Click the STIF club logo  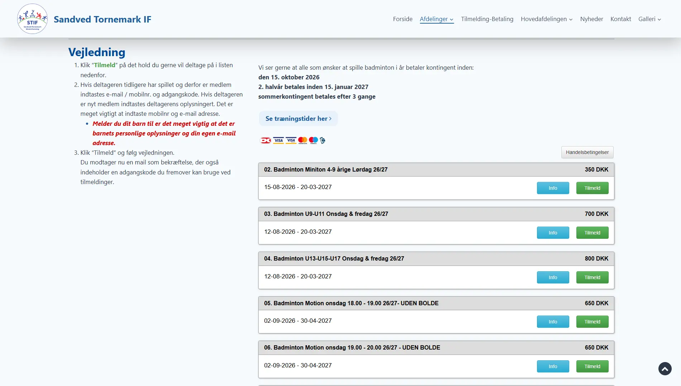[32, 19]
